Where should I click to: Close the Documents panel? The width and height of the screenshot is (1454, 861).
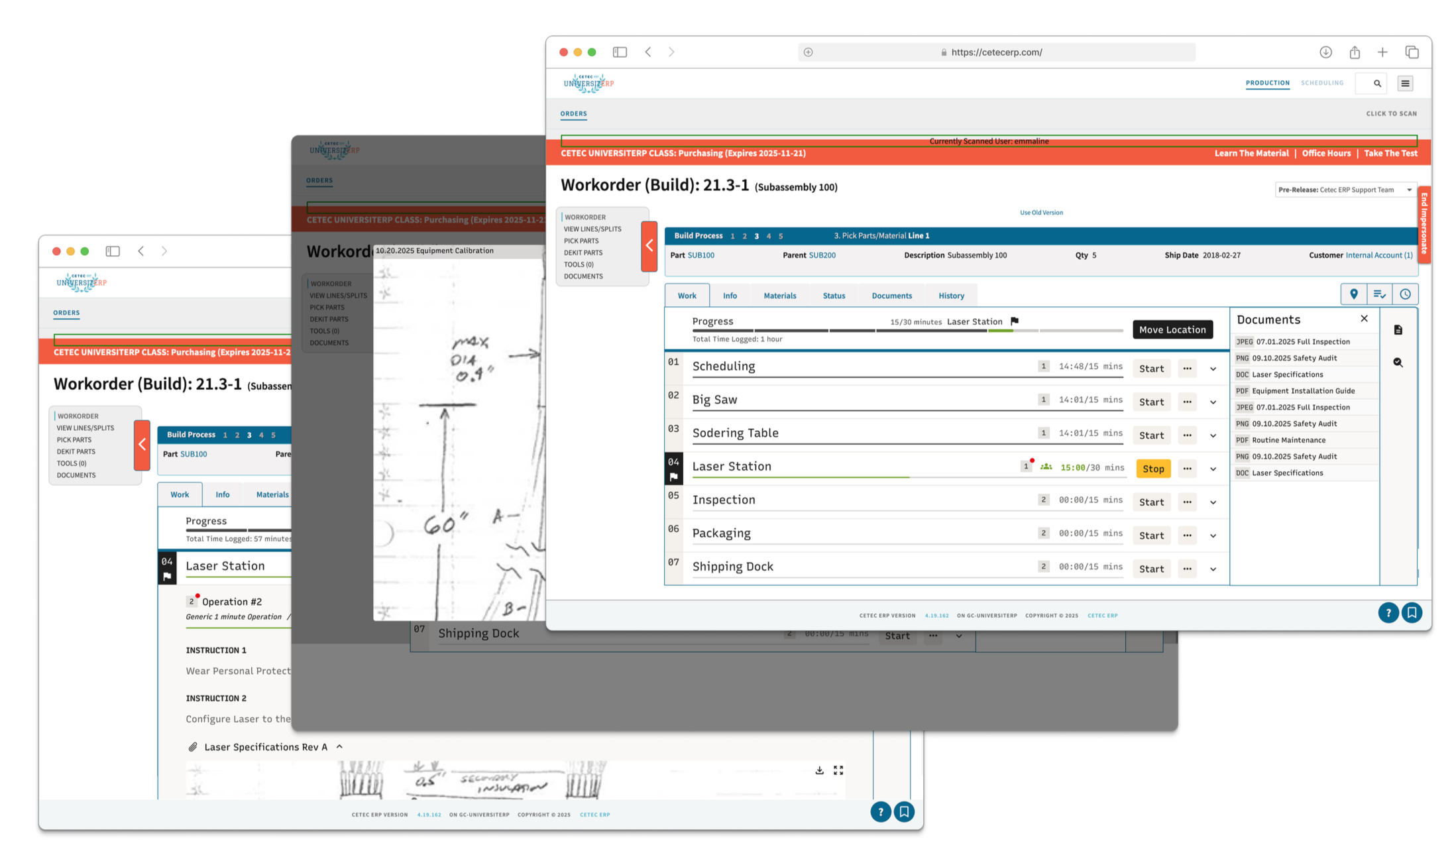tap(1364, 319)
